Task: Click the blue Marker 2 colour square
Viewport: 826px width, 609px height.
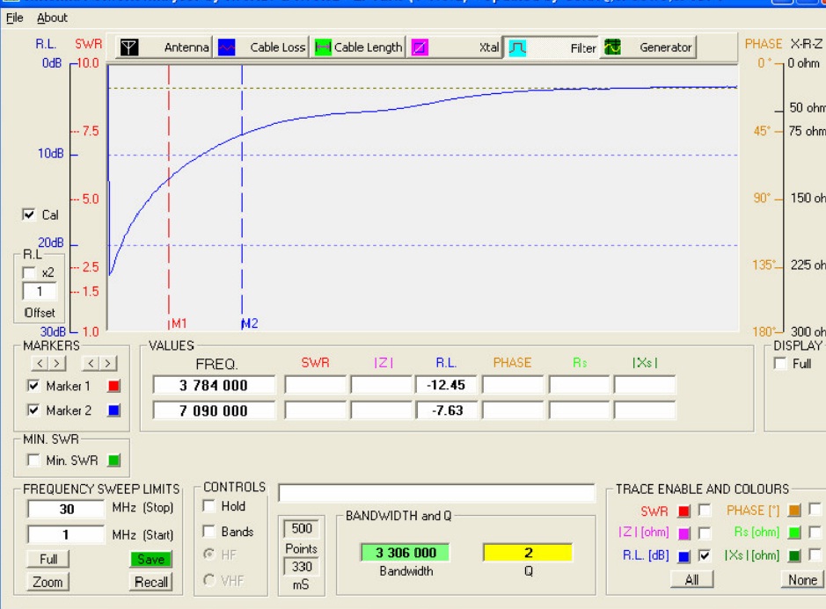Action: 113,410
